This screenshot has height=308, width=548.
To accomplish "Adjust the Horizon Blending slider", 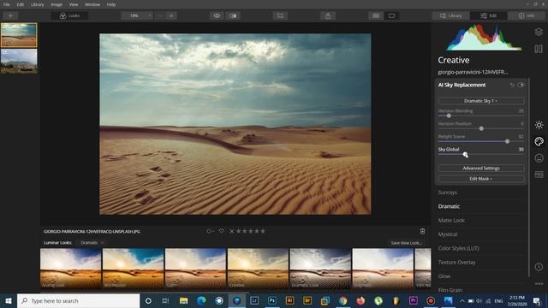I will click(481, 115).
